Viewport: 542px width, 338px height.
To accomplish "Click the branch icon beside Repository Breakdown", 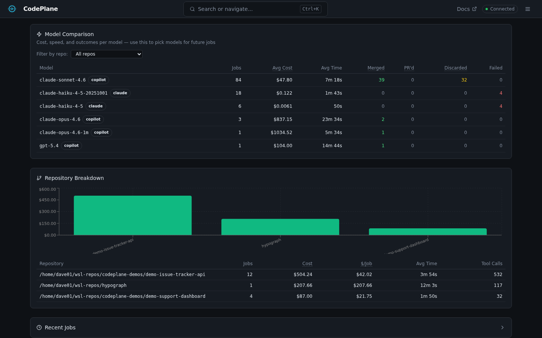I will 39,178.
